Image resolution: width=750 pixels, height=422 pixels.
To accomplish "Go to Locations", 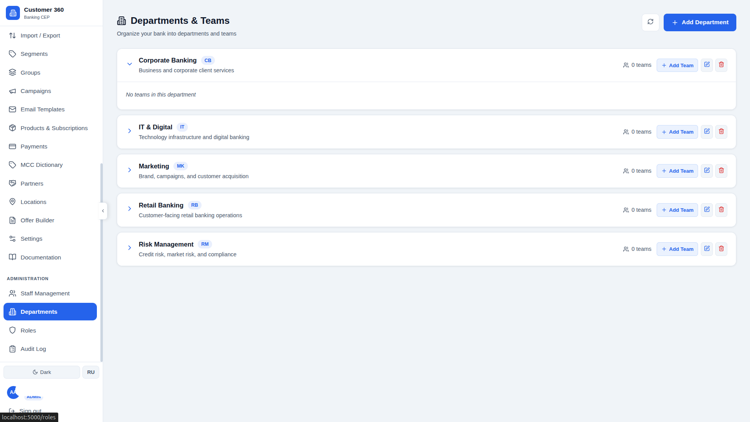I will 50,202.
